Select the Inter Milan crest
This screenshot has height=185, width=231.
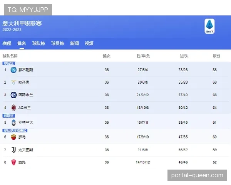coord(13,95)
